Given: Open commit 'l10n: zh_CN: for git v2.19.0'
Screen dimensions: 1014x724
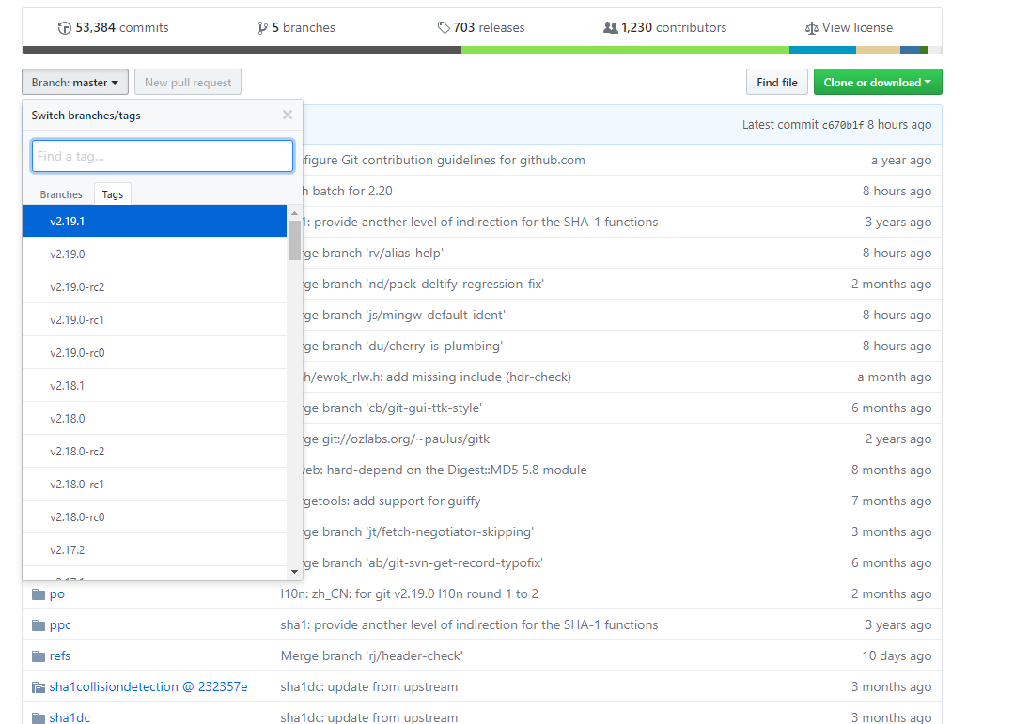Looking at the screenshot, I should point(410,594).
